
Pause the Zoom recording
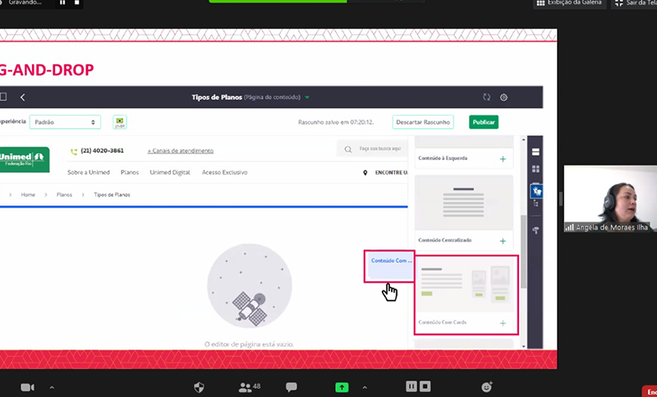coord(412,386)
